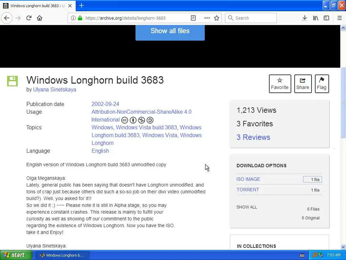Click the DOWNLOAD OPTIONS heading

262,166
